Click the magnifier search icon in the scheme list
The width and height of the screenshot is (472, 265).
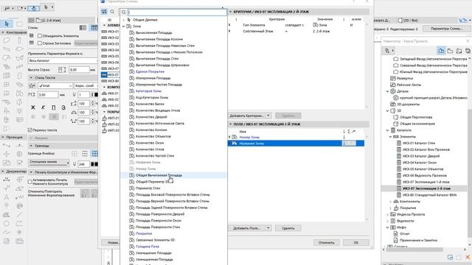click(112, 12)
